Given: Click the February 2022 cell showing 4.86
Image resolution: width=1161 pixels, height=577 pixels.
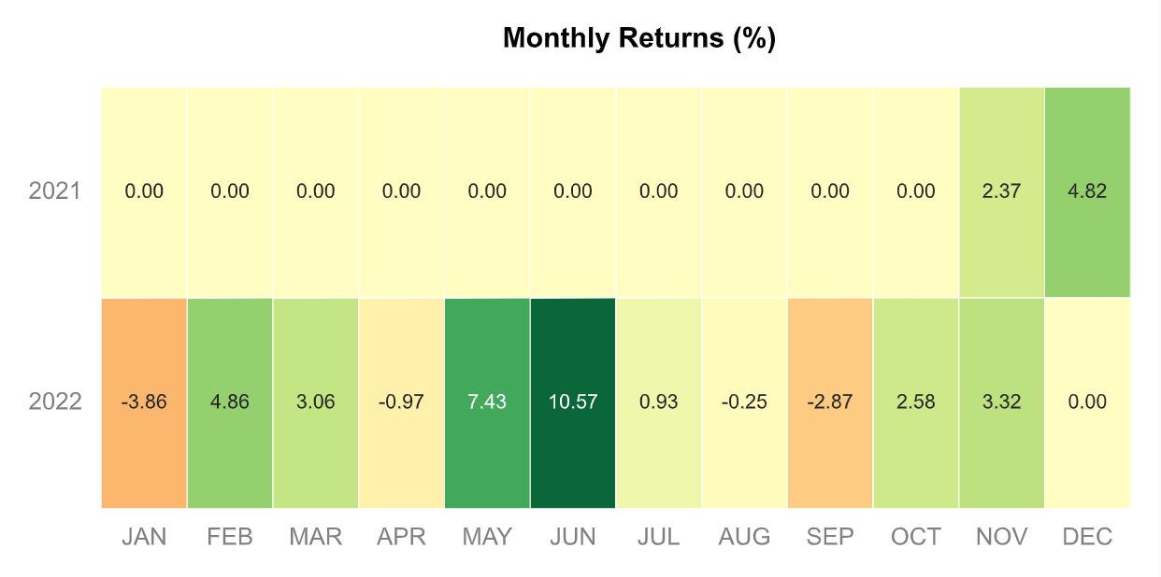Looking at the screenshot, I should point(230,403).
